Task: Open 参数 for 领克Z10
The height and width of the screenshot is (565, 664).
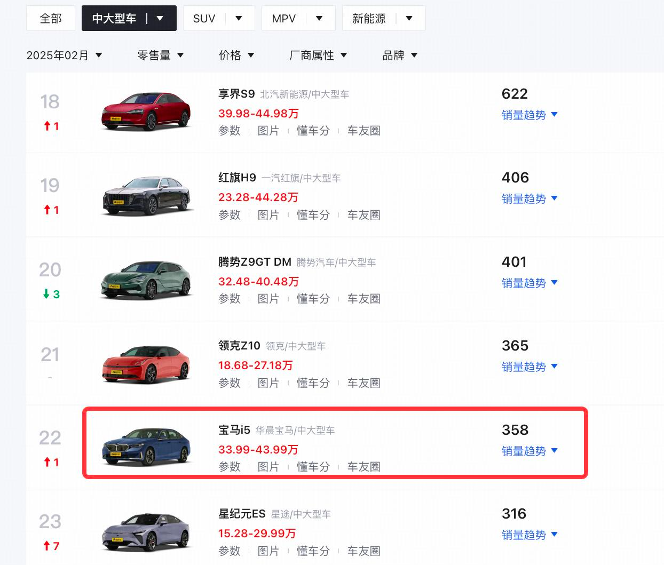Action: tap(230, 383)
